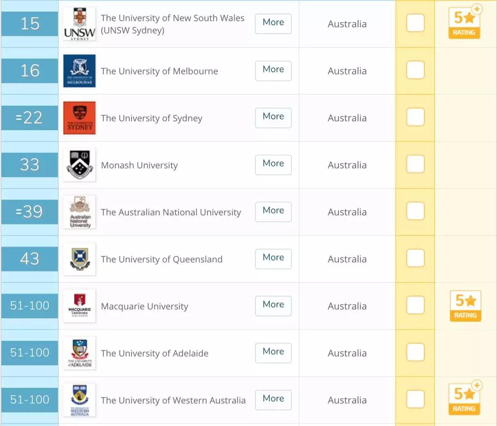497x426 pixels.
Task: Click the University of Sydney logo
Action: click(x=80, y=118)
